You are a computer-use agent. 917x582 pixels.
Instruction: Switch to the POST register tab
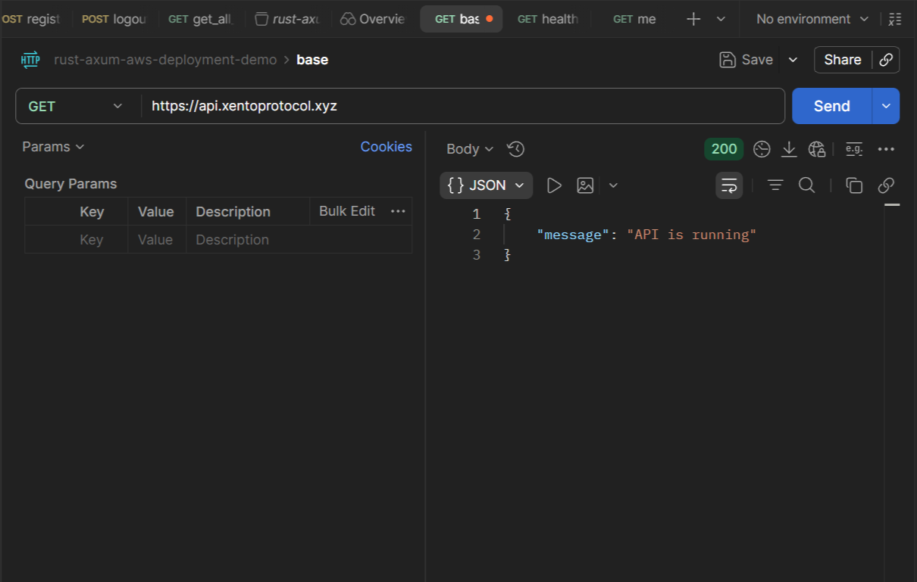[x=31, y=19]
